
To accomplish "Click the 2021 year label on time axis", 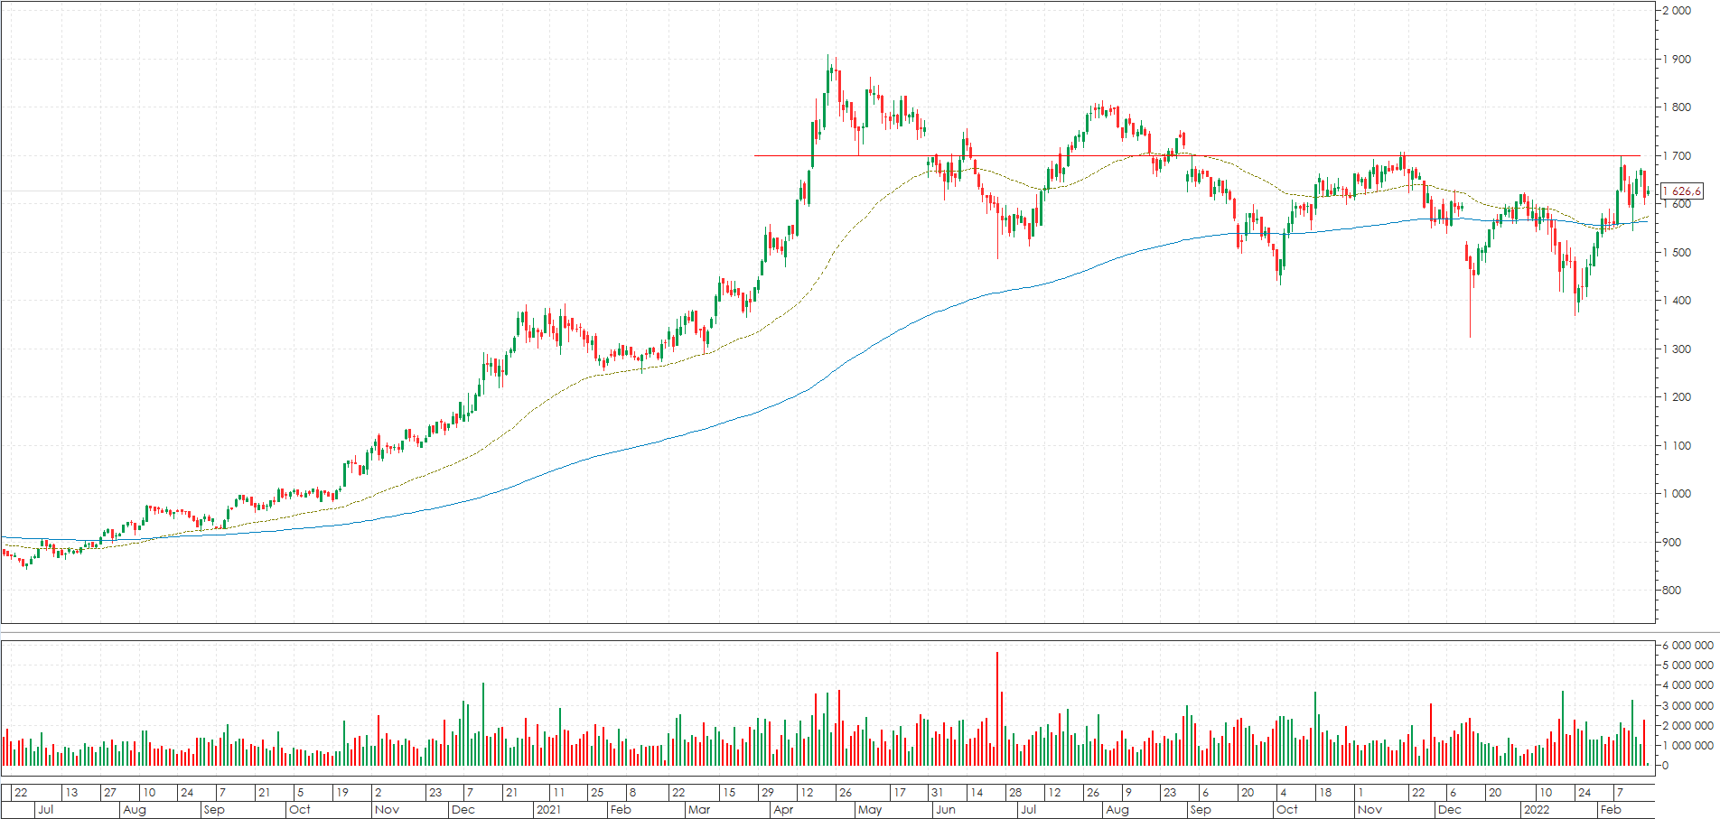I will (549, 810).
